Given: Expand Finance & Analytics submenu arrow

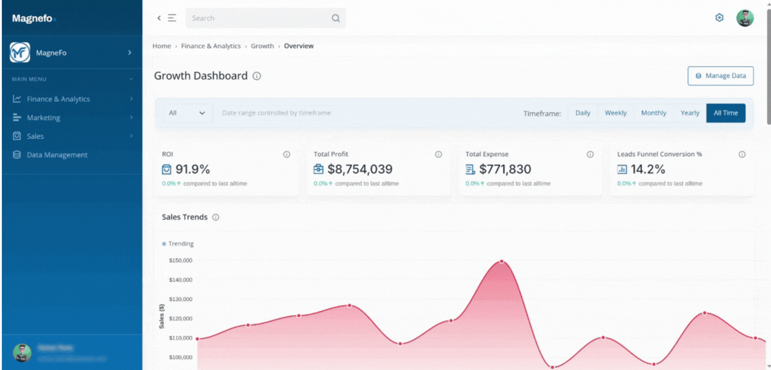Looking at the screenshot, I should click(x=131, y=99).
